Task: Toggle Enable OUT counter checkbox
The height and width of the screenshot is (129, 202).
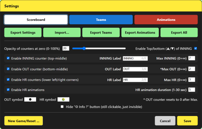Action: pos(8,69)
